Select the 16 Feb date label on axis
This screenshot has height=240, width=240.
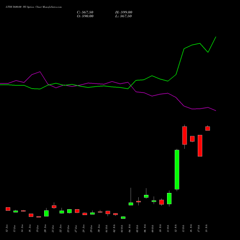[x=192, y=228]
